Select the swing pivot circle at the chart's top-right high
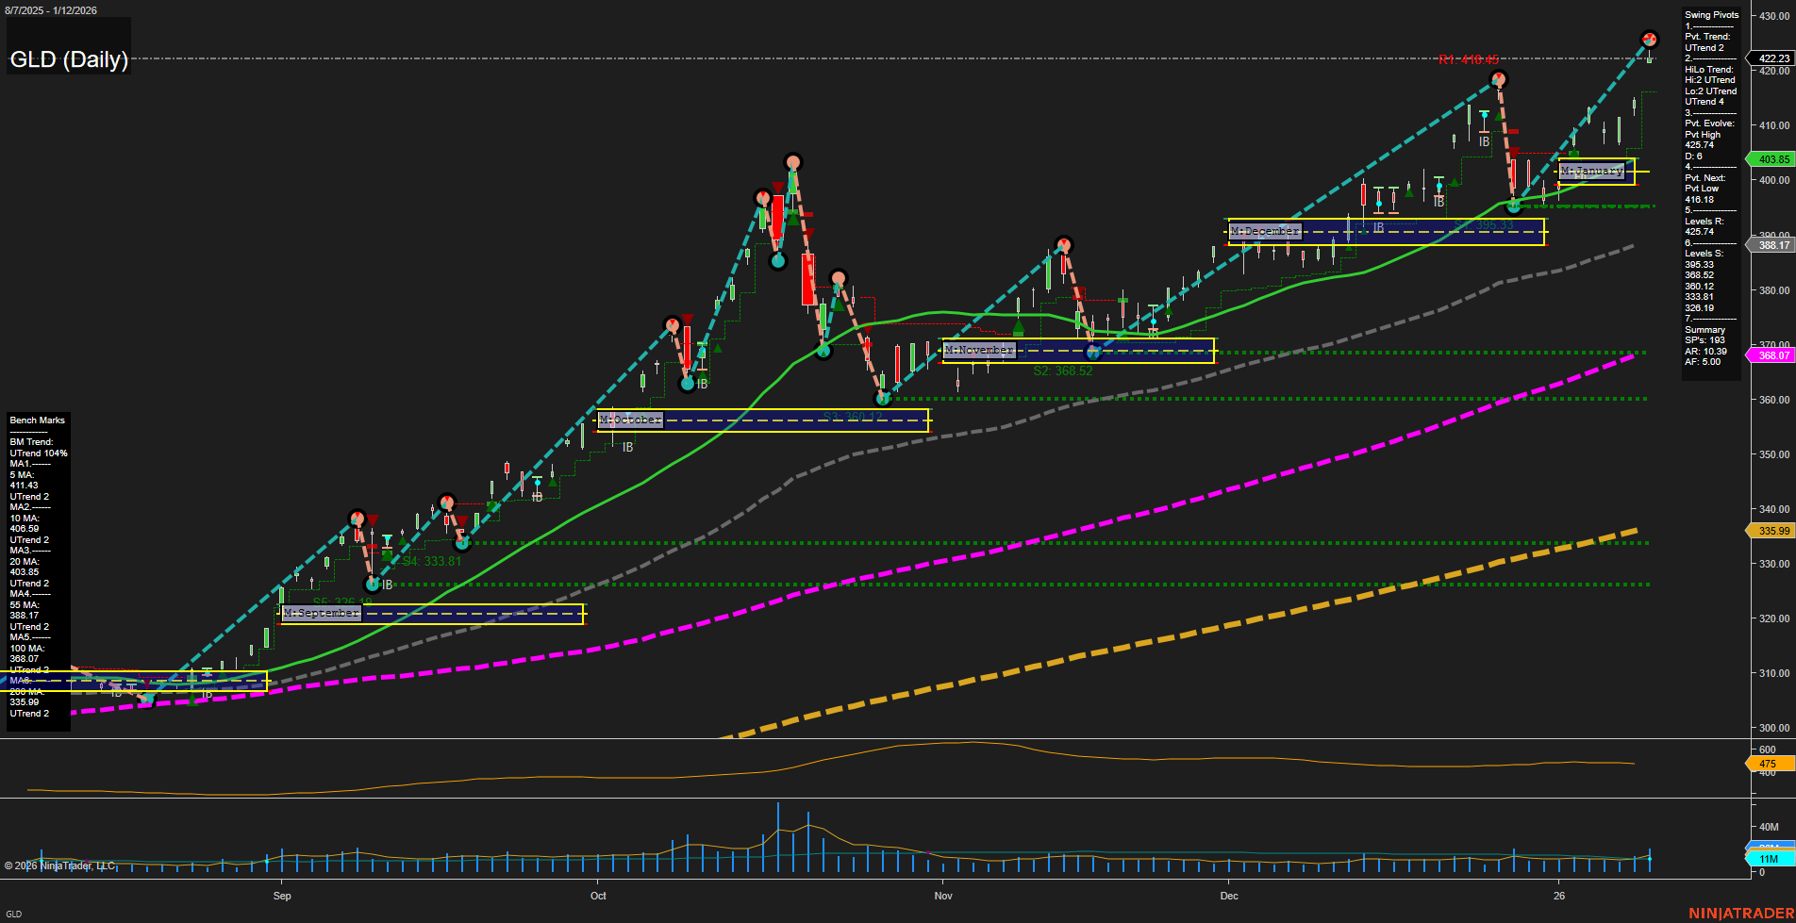The width and height of the screenshot is (1796, 923). (1651, 40)
